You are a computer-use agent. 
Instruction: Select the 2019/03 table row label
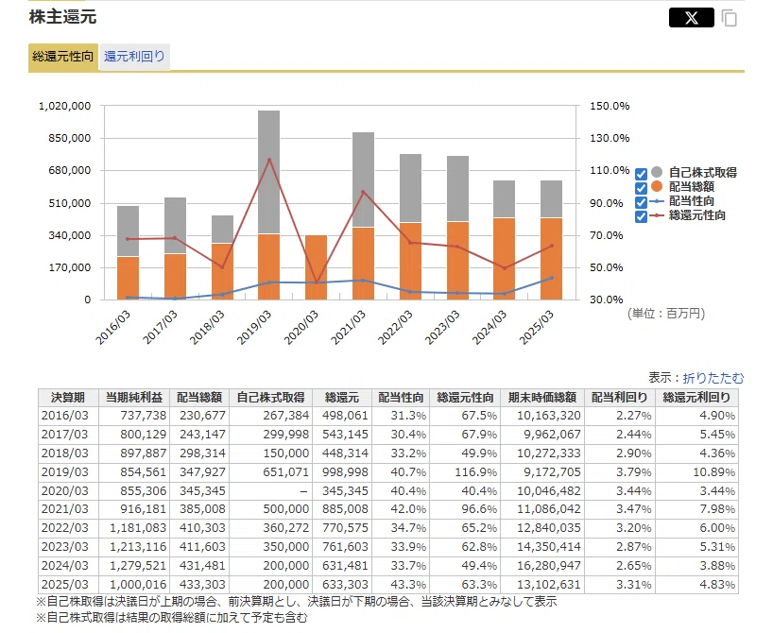click(x=64, y=472)
